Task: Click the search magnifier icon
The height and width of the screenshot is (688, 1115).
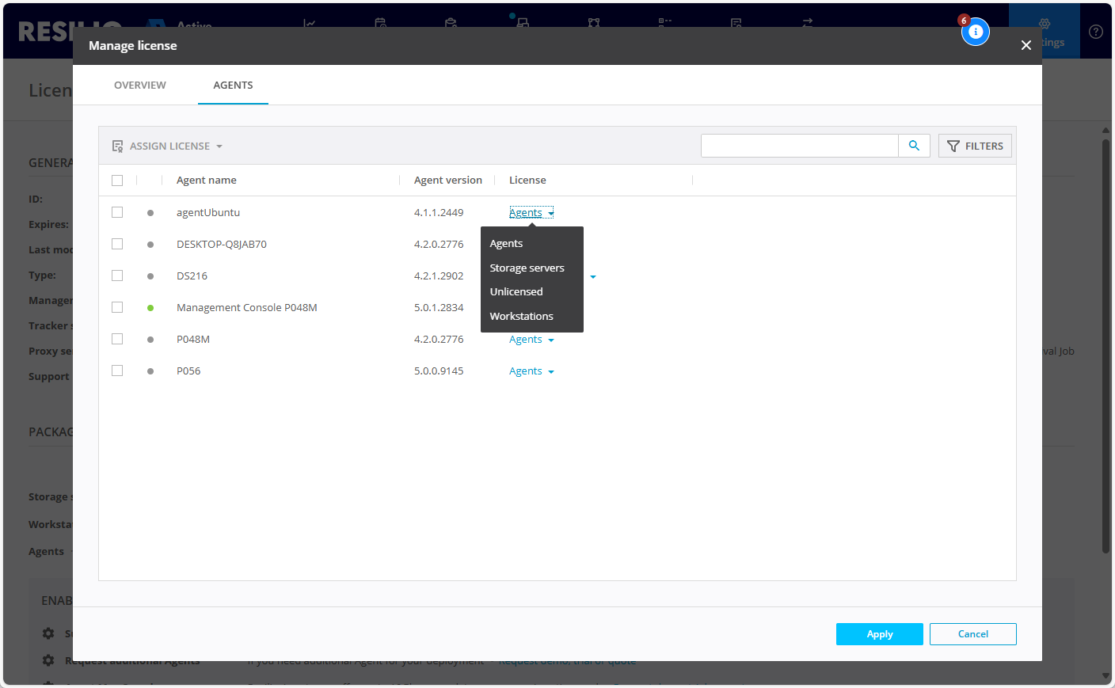Action: click(x=914, y=146)
